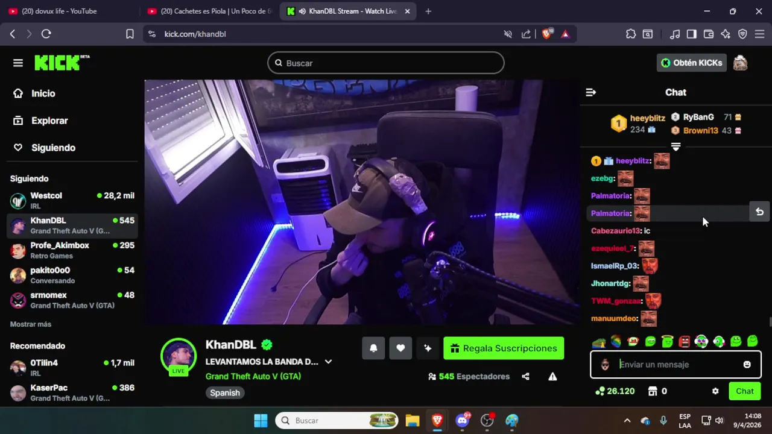772x434 pixels.
Task: Click RyBanG in the gifter leaderboard
Action: point(698,117)
